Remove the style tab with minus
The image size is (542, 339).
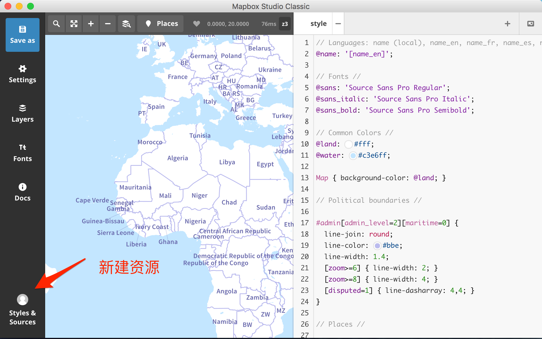[x=338, y=24]
